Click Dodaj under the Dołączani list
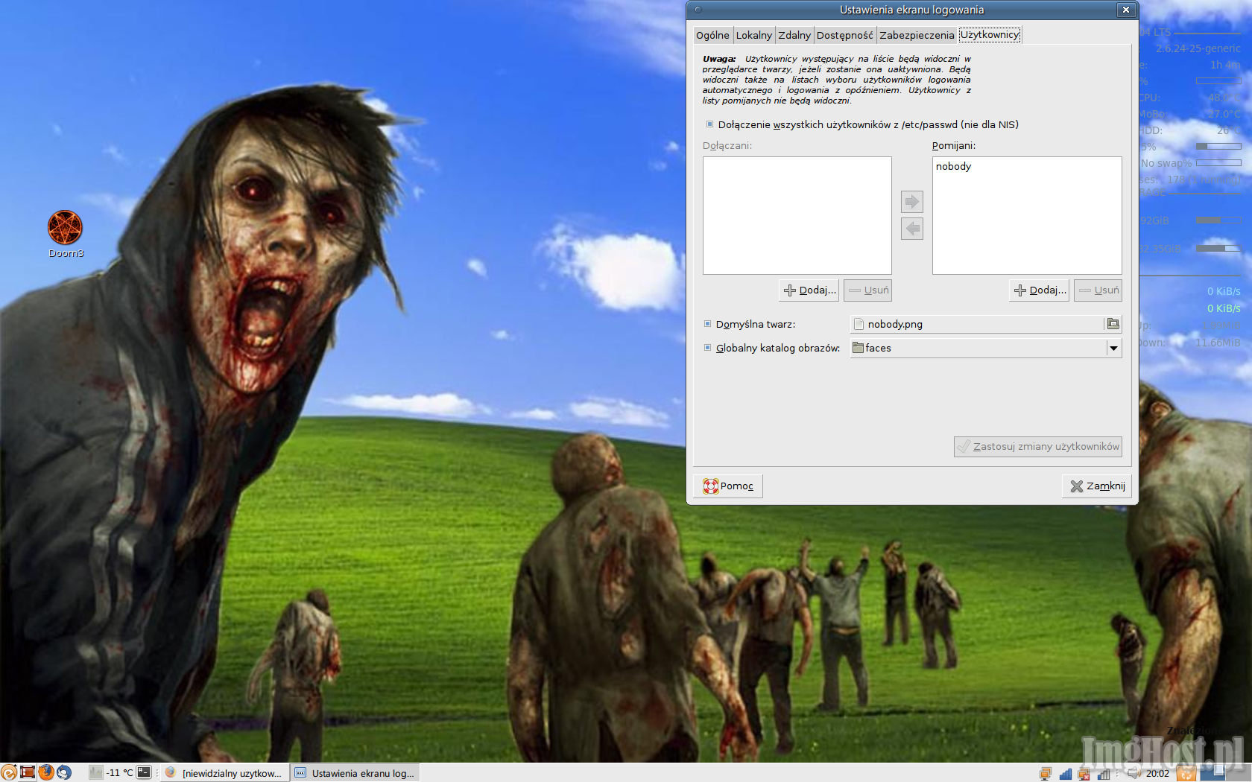The width and height of the screenshot is (1252, 782). (x=809, y=290)
